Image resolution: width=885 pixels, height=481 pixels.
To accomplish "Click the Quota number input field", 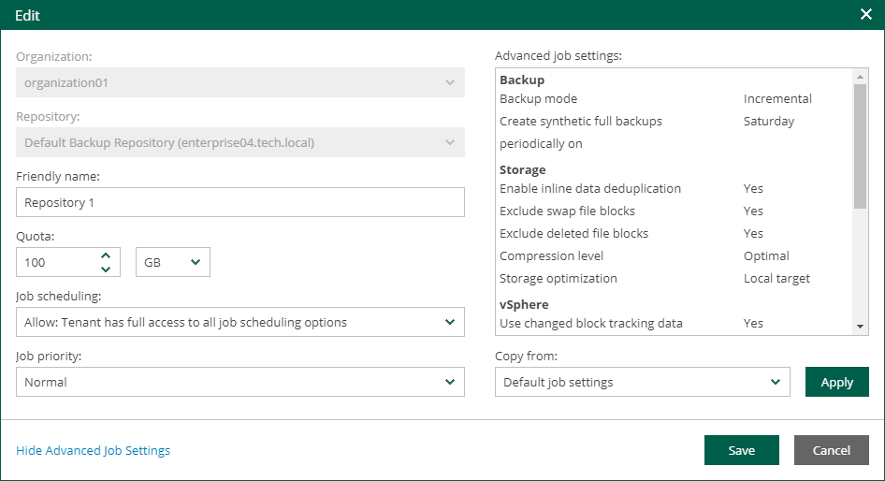I will pos(56,263).
